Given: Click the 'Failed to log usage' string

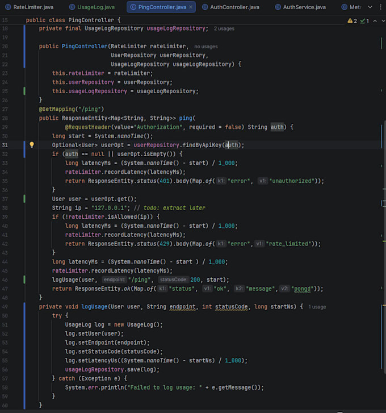Looking at the screenshot, I should [165, 387].
